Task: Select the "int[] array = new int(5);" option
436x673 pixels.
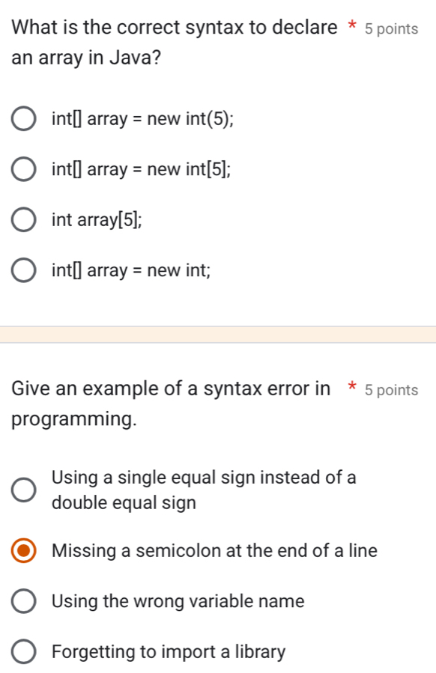Action: 23,118
